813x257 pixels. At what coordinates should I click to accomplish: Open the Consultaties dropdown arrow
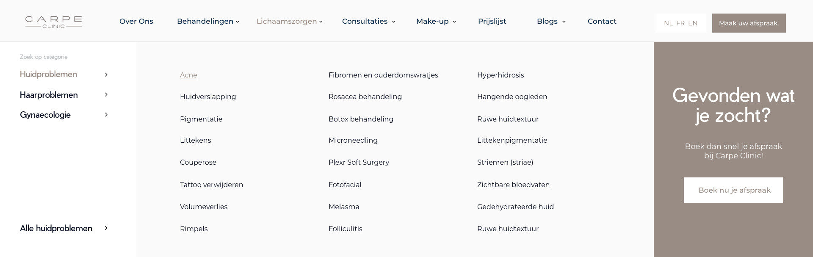click(x=393, y=22)
